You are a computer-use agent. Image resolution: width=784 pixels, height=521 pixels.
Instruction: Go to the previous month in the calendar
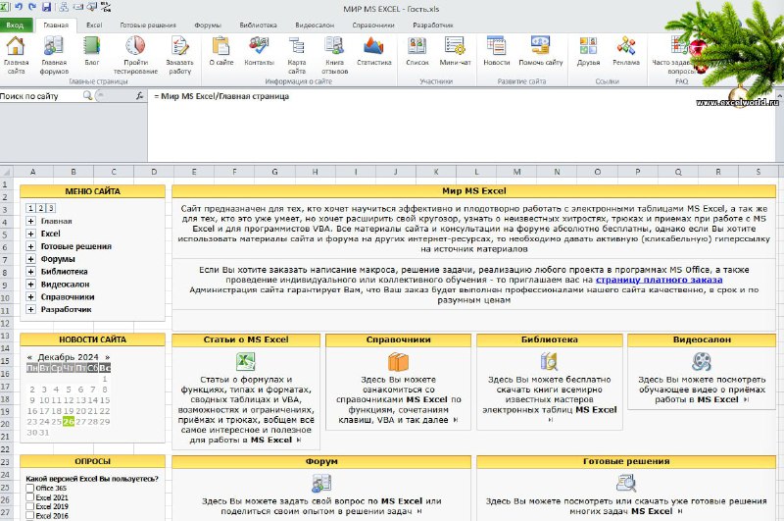click(x=29, y=357)
